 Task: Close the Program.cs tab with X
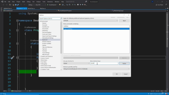pos(26,8)
